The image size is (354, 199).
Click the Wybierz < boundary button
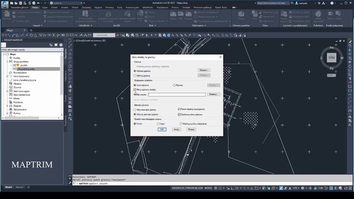click(x=204, y=70)
